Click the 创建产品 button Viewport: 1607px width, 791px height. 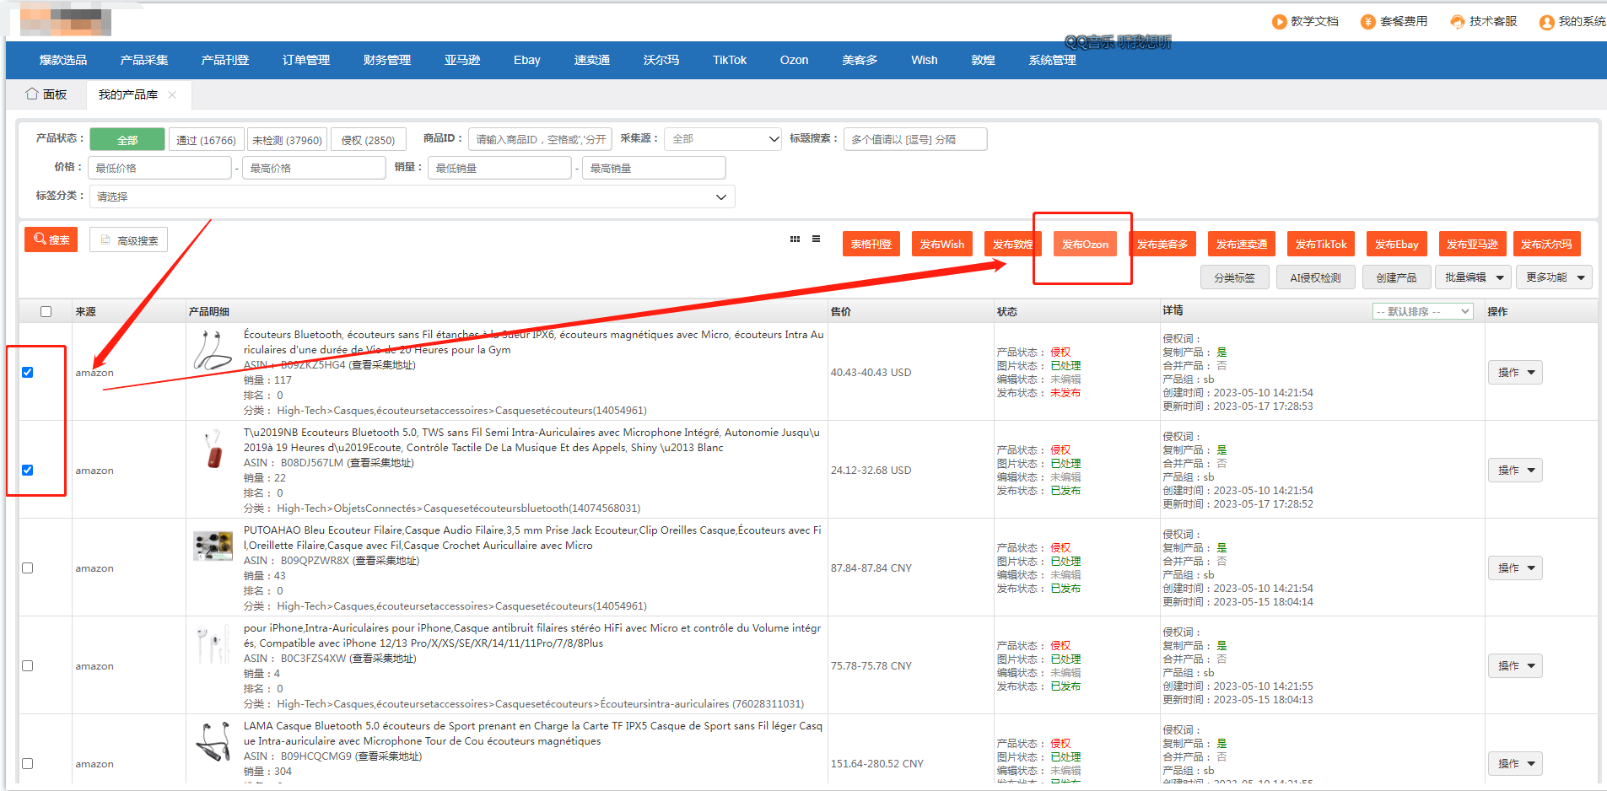click(x=1396, y=277)
